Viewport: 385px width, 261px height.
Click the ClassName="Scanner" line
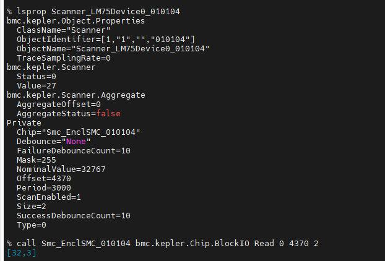click(64, 30)
